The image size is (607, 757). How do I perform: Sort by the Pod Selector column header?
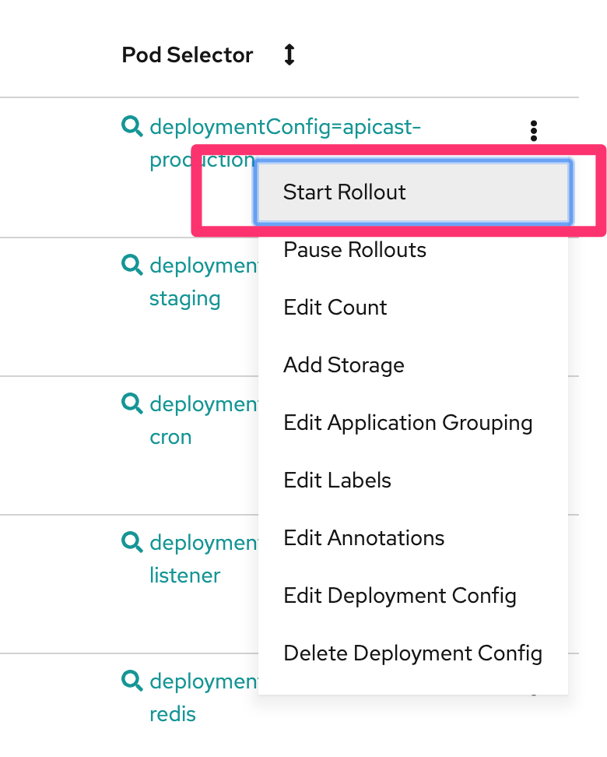tap(188, 55)
